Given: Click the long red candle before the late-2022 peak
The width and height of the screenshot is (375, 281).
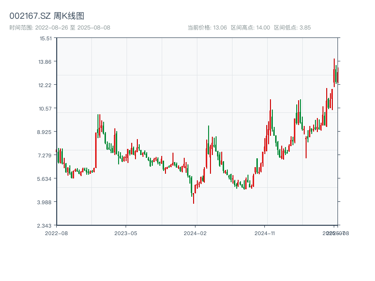Looking at the screenshot, I should (96, 150).
